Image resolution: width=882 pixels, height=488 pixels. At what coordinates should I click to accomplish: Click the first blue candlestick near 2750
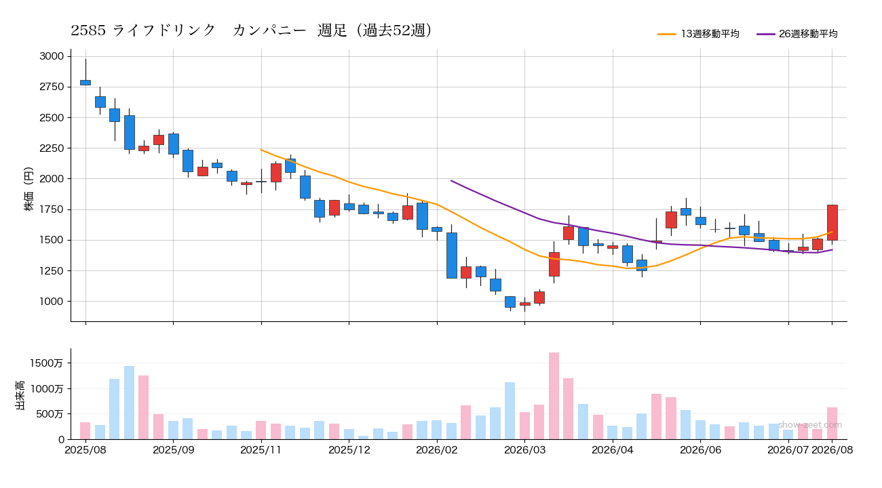point(85,83)
